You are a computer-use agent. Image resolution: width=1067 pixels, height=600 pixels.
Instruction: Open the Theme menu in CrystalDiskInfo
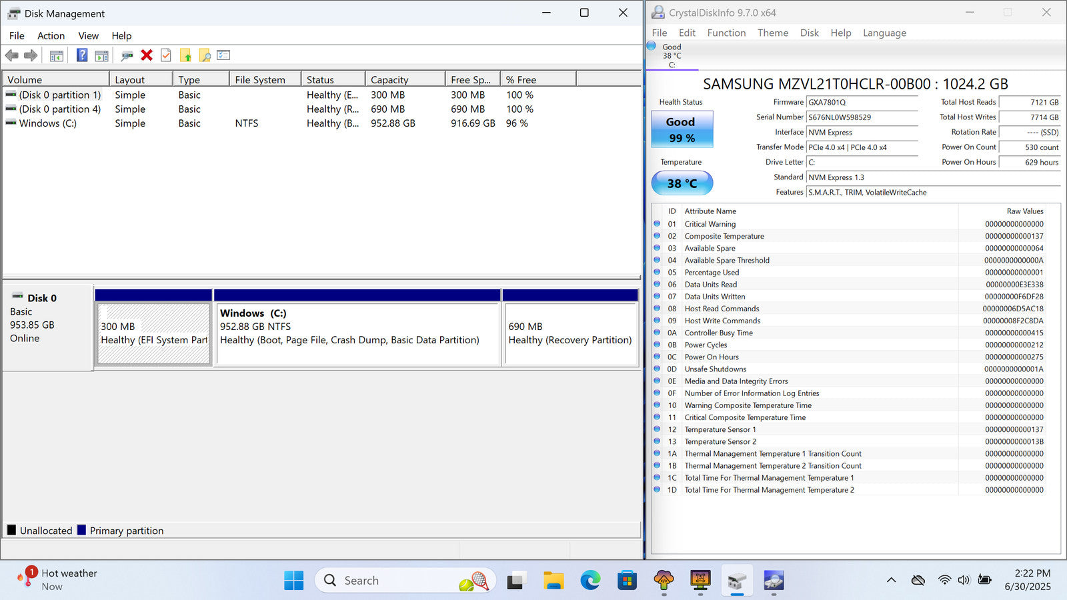coord(772,33)
